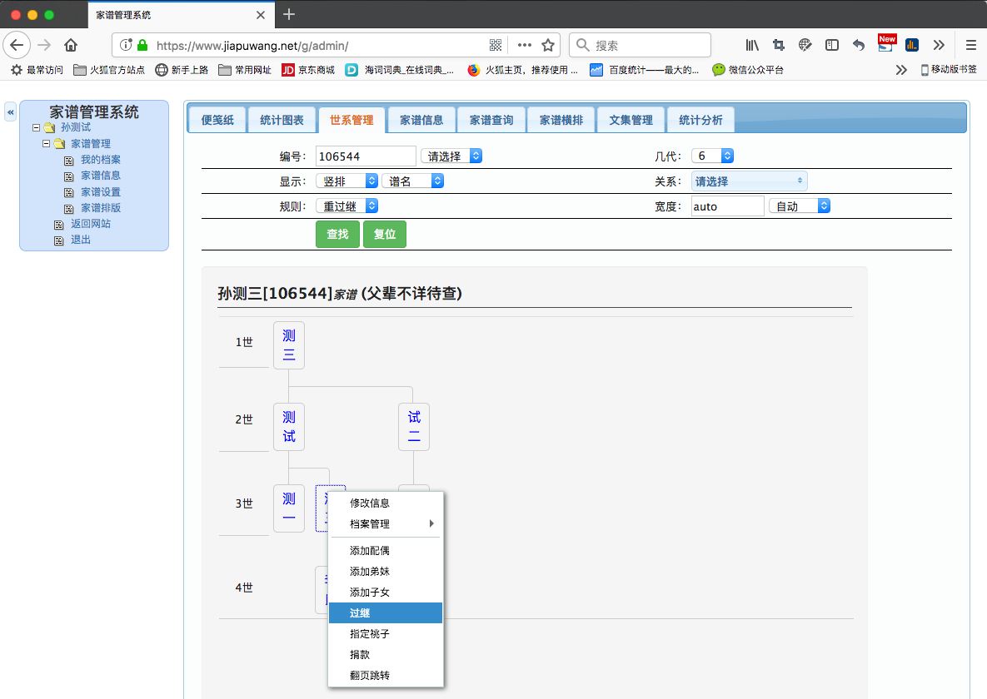This screenshot has width=987, height=699.
Task: Collapse the 孙测试 tree node
Action: (36, 127)
